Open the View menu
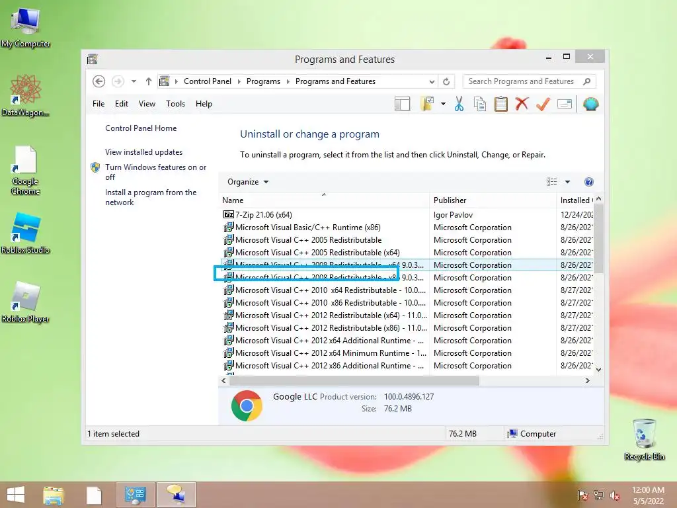 (147, 104)
